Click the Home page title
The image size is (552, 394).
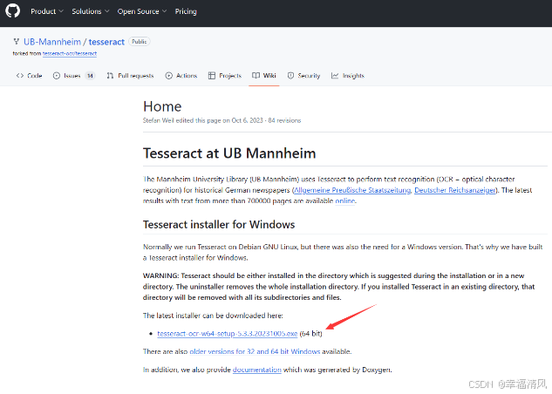(x=162, y=106)
